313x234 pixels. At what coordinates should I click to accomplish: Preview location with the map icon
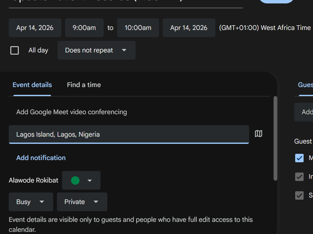click(259, 134)
